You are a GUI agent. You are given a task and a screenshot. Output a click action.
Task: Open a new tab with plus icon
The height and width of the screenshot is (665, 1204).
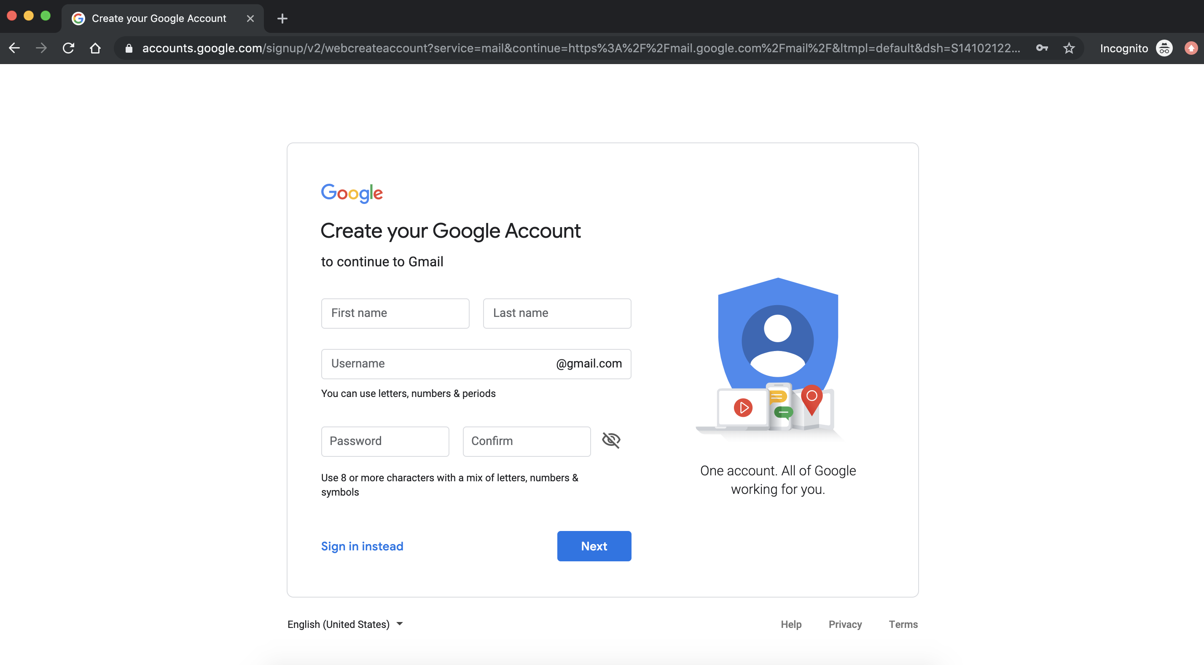point(282,19)
